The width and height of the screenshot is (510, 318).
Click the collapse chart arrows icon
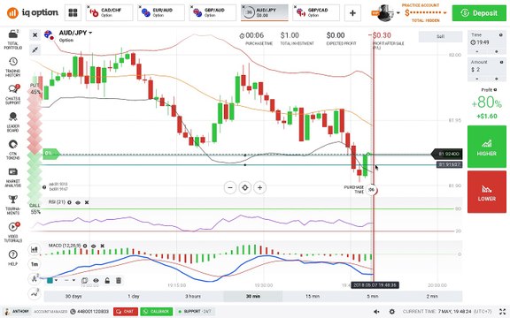tap(35, 49)
